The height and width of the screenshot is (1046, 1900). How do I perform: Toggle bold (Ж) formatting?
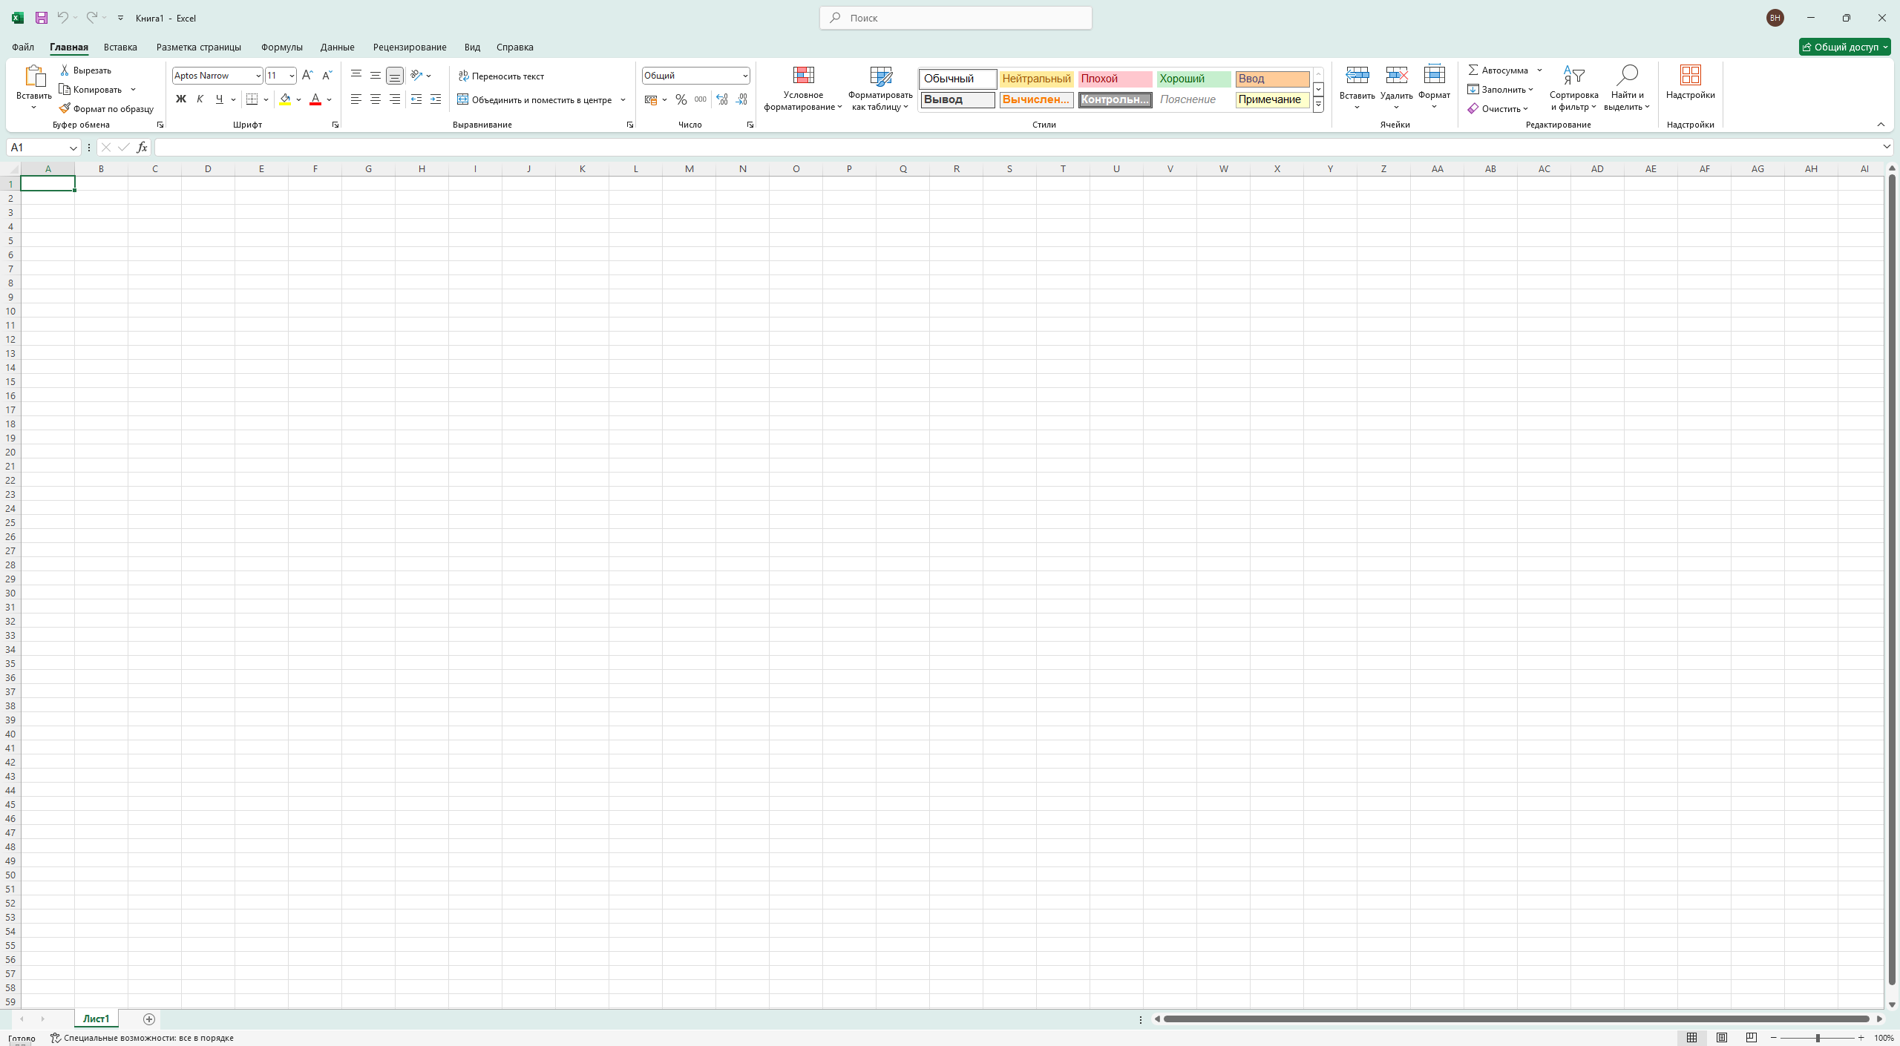coord(180,99)
